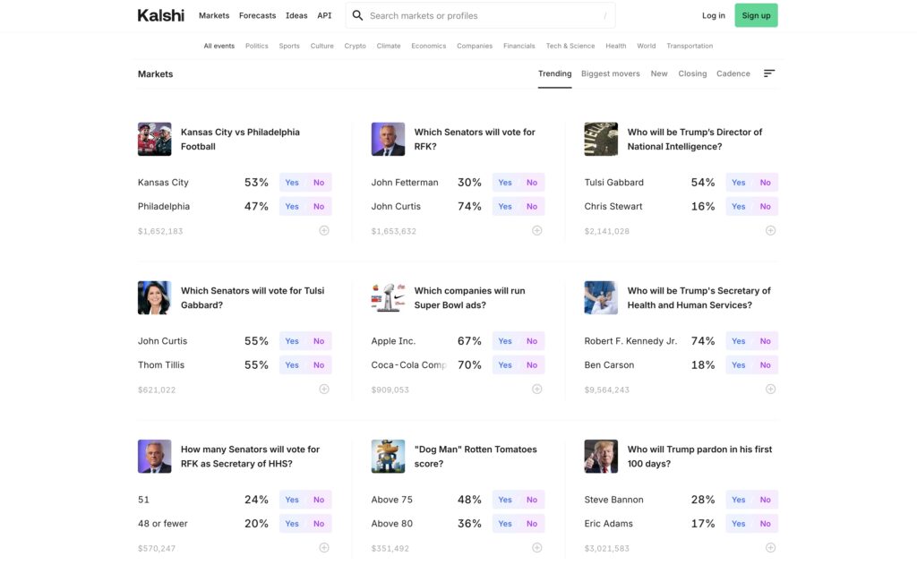This screenshot has height=565, width=917.
Task: Focus the search markets or profiles field
Action: click(x=480, y=16)
